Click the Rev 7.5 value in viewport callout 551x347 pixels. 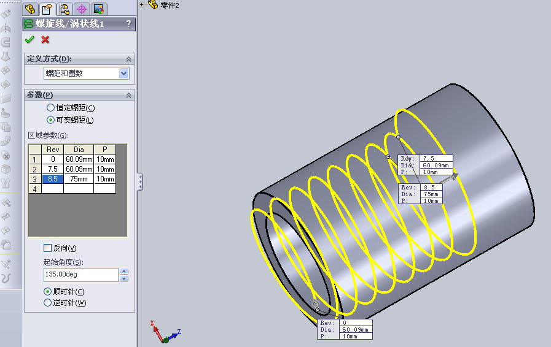coord(436,158)
